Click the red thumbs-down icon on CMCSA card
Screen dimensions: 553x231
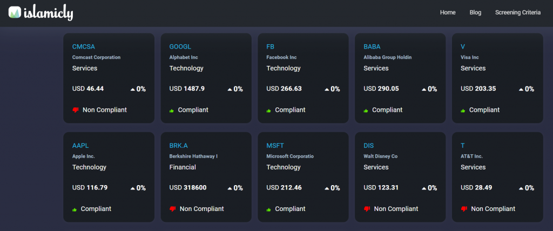click(76, 110)
